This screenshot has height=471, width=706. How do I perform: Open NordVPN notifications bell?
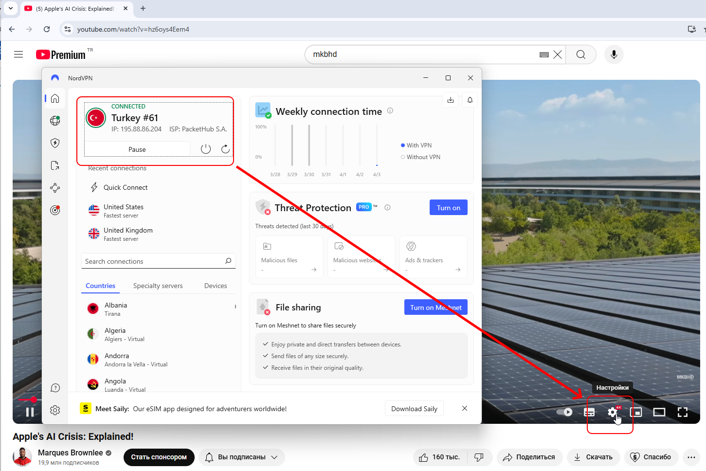point(470,100)
